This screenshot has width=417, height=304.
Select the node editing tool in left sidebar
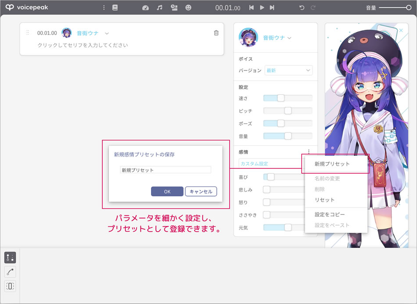tap(10, 258)
